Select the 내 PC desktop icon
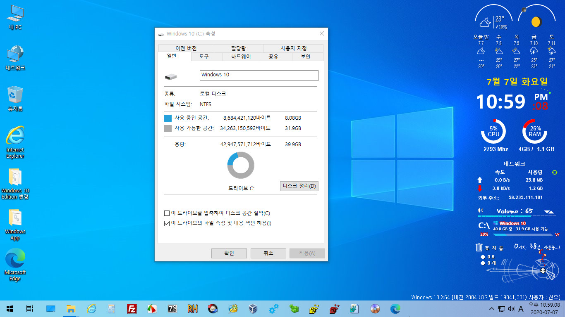565x317 pixels. click(15, 17)
